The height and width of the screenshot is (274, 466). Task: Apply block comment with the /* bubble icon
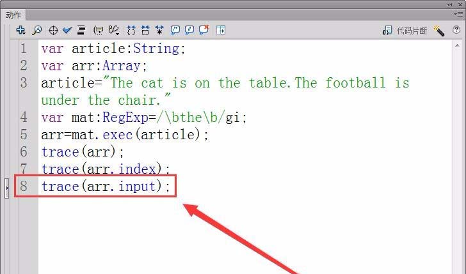tap(175, 30)
